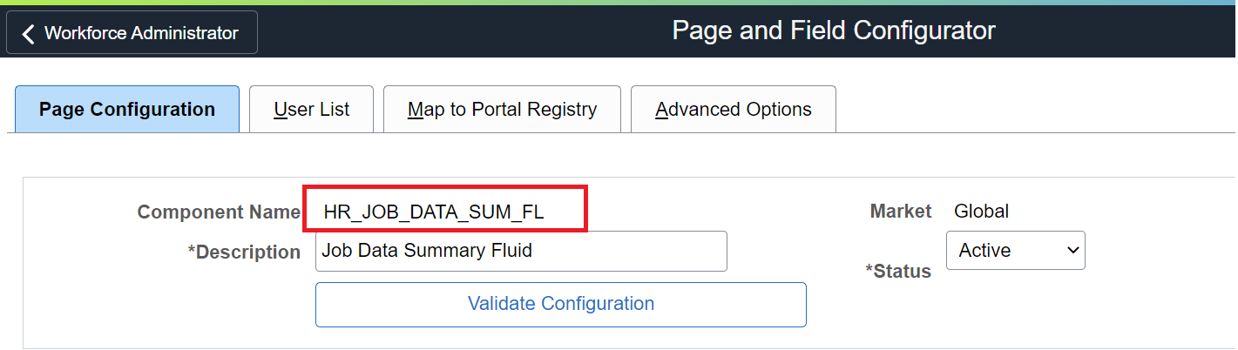Screen dimensions: 1238x350
Task: Click the back chevron icon
Action: [x=29, y=33]
